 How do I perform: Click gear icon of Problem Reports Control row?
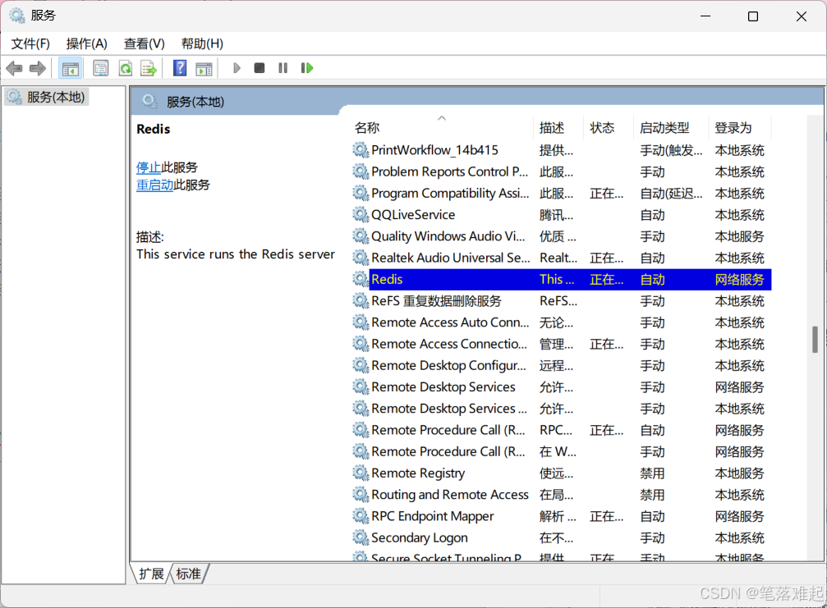pos(361,171)
